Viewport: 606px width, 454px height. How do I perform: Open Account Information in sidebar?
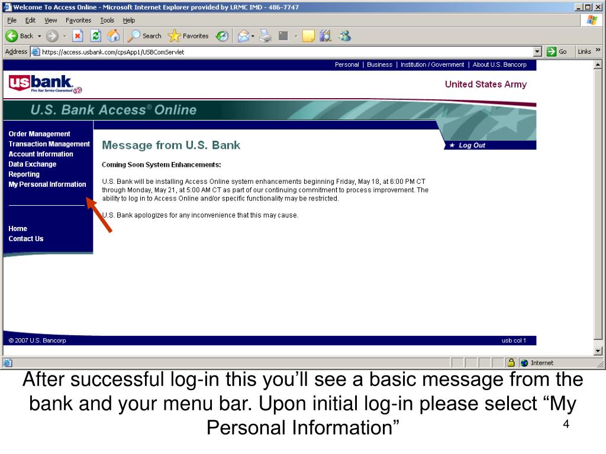pos(41,154)
